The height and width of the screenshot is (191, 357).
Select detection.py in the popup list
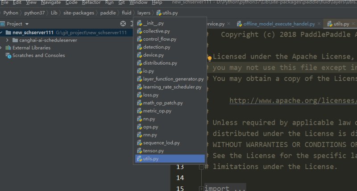pos(170,47)
